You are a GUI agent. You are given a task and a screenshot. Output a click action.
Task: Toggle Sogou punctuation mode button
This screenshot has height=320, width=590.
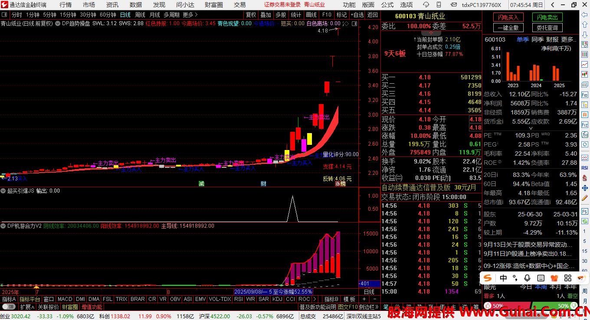(515, 278)
